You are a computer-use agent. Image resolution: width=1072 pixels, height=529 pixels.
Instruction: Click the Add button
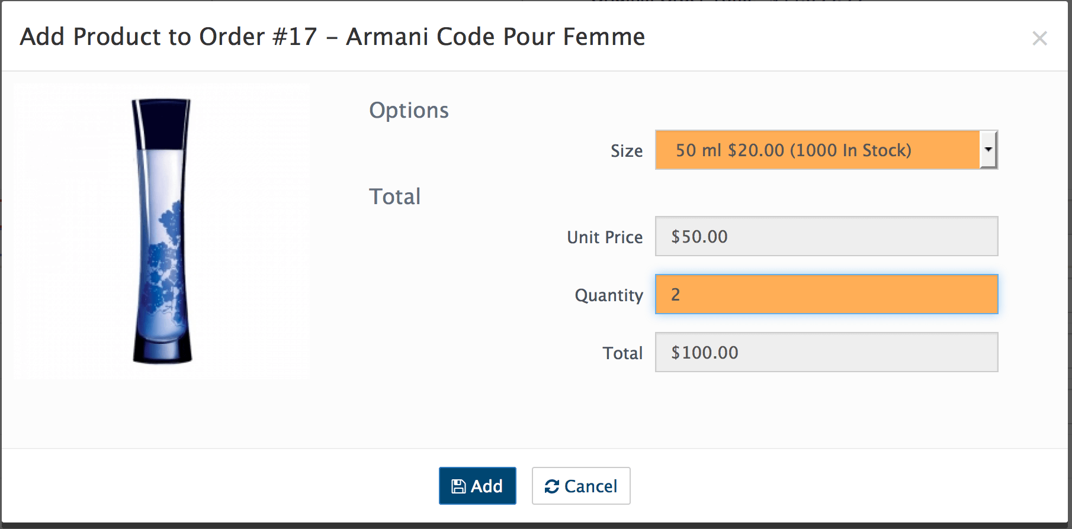click(477, 486)
